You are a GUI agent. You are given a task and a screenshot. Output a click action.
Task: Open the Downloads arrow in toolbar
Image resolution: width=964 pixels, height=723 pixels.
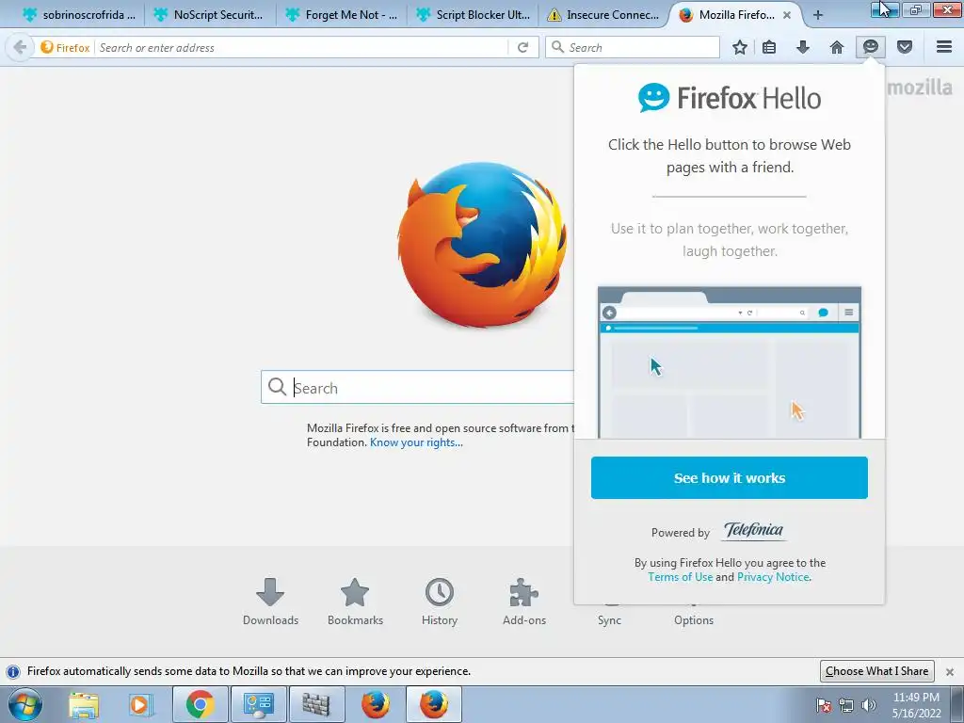[803, 47]
